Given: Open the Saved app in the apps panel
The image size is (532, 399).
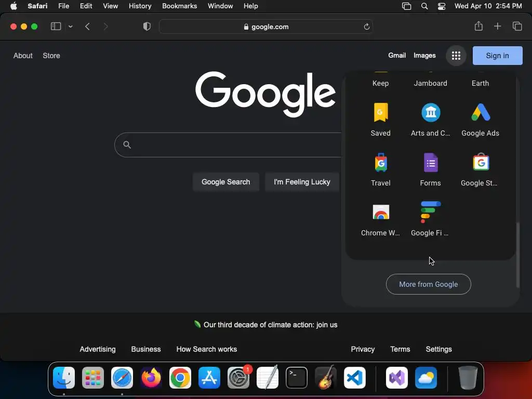Looking at the screenshot, I should coord(380,119).
